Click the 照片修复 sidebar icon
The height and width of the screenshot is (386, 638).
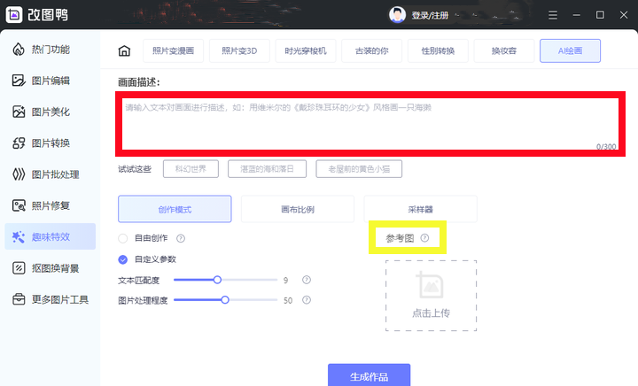pos(19,205)
